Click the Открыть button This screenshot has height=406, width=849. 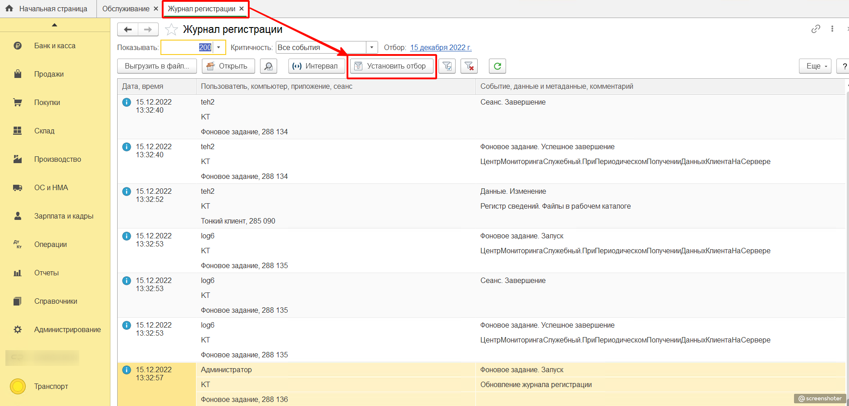pyautogui.click(x=228, y=66)
